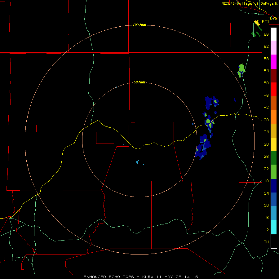This screenshot has width=279, height=279.
Task: Click the magenta 58 kft legend color
Action: coord(274,62)
